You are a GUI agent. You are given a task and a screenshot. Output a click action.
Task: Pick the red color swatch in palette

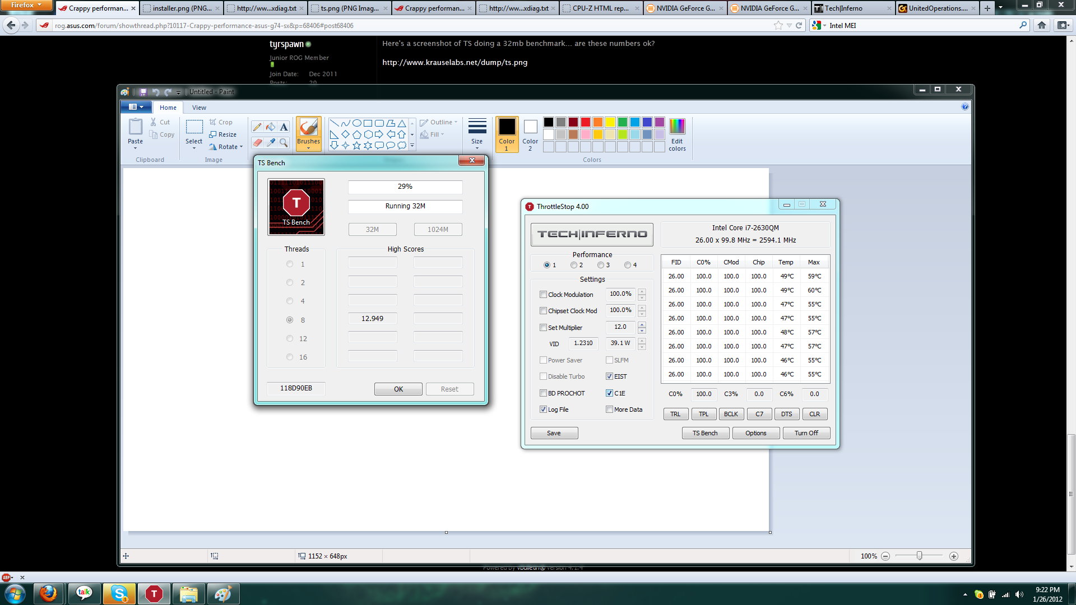click(x=585, y=122)
